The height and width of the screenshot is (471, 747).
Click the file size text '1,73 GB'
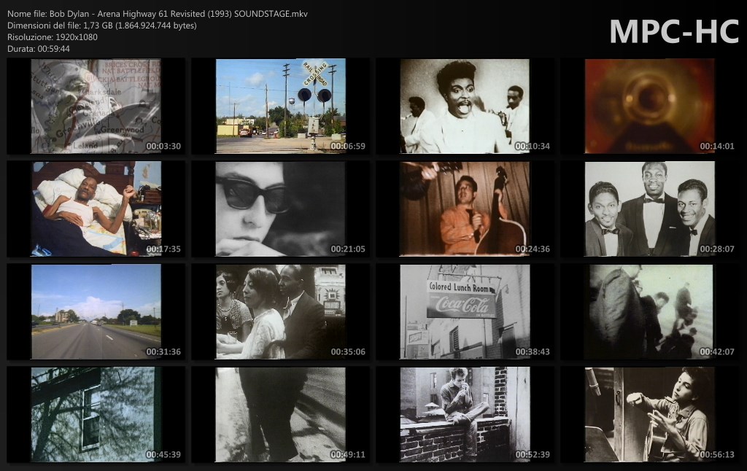coord(98,26)
